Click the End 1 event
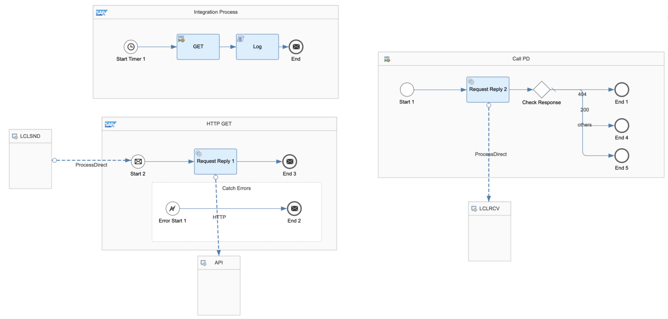This screenshot has width=668, height=319. coord(622,90)
